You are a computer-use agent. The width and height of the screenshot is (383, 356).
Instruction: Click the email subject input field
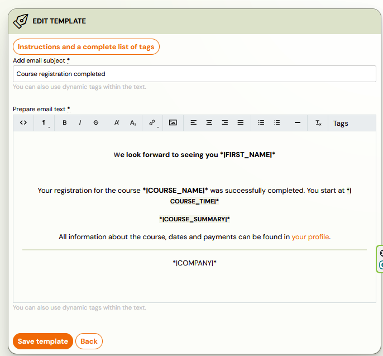[x=194, y=74]
